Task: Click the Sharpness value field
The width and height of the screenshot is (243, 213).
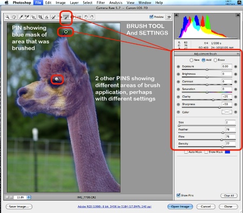Action: tap(227, 104)
